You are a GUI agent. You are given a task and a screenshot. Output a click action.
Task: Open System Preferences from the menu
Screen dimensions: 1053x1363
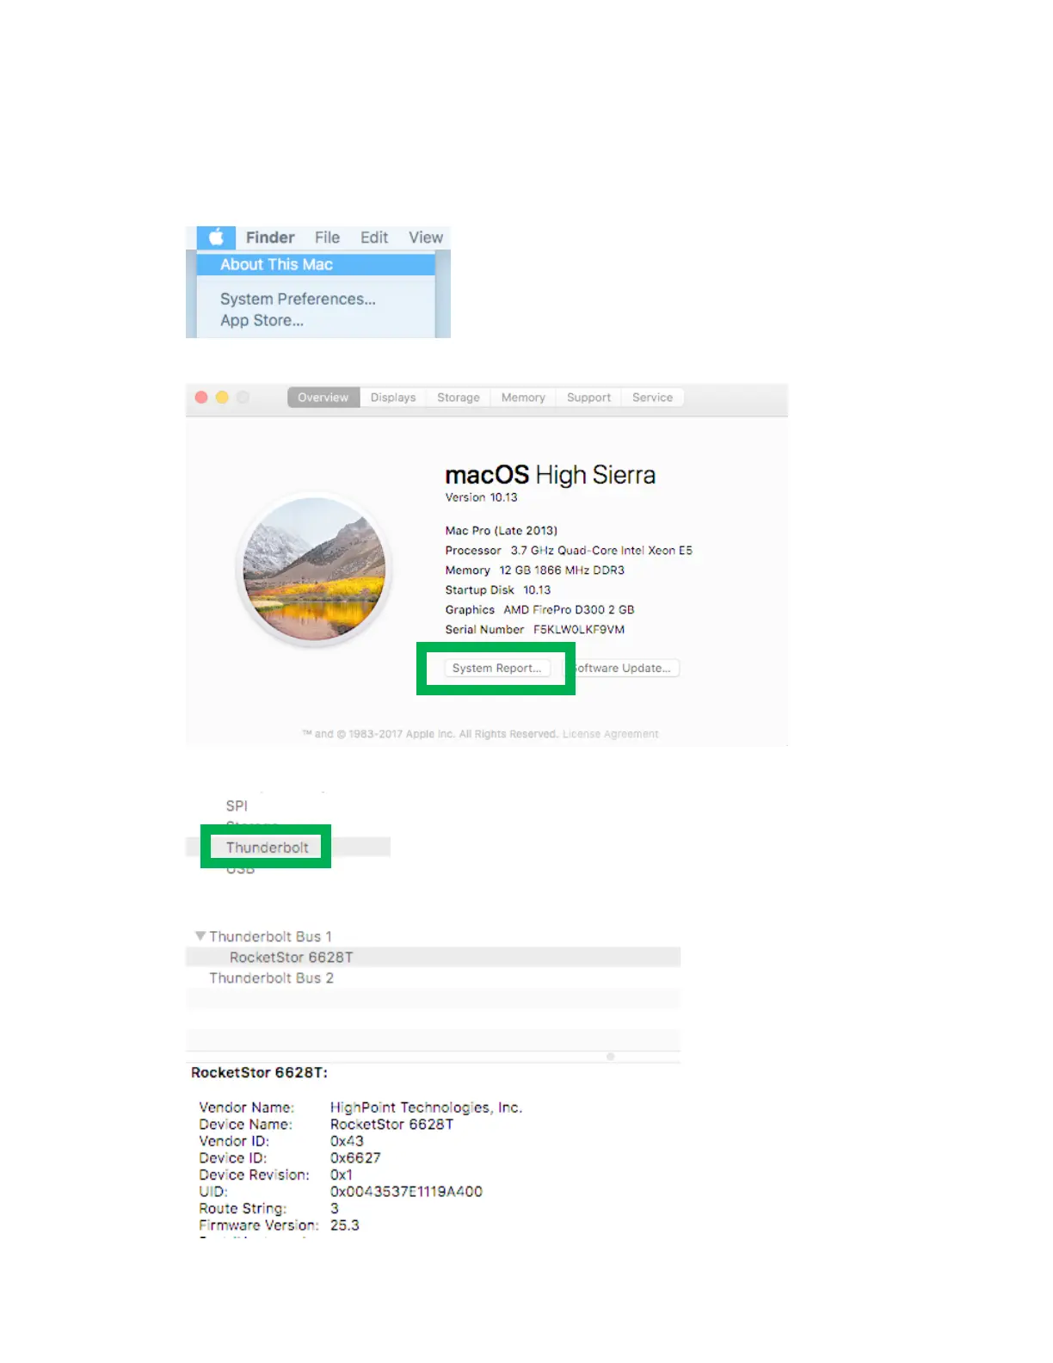298,299
